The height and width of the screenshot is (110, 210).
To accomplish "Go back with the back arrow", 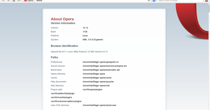I will (3, 1).
